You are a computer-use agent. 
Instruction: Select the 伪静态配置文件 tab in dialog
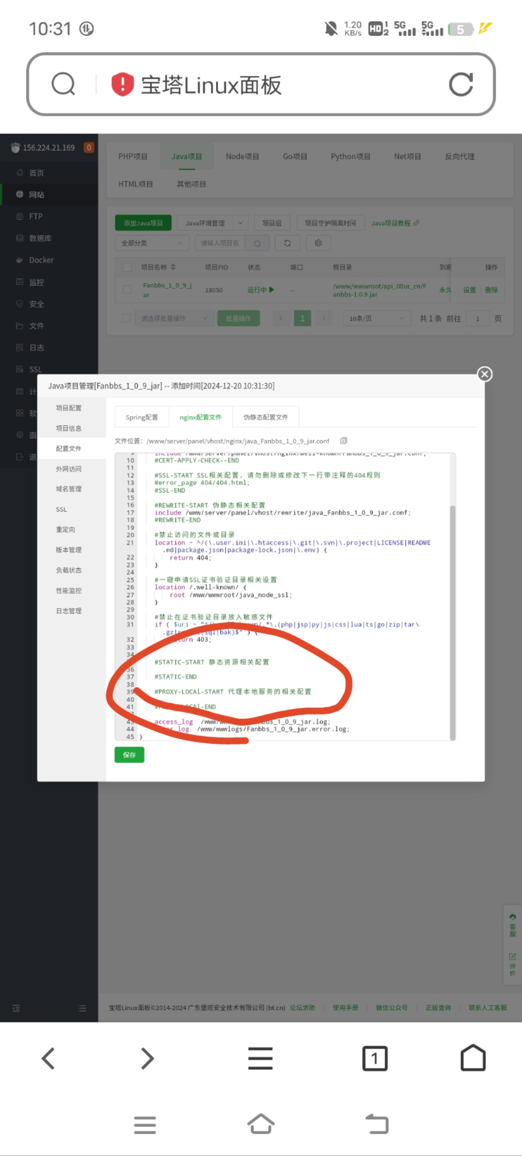coord(266,417)
